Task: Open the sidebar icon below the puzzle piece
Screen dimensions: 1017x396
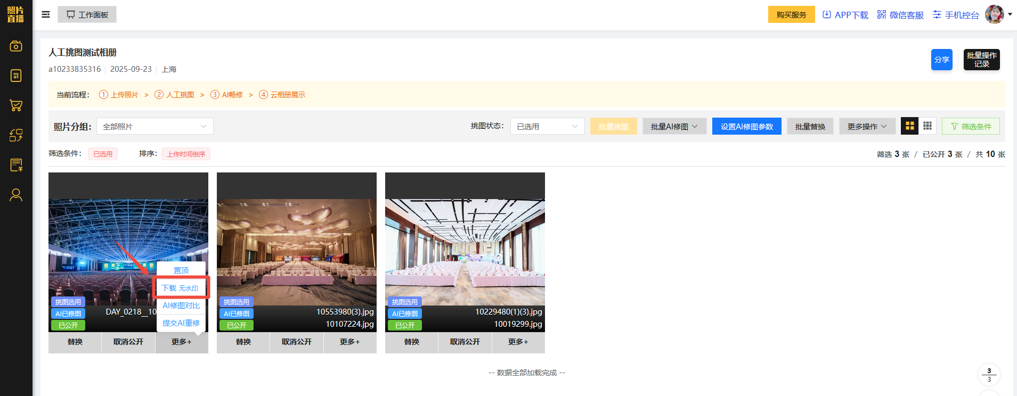Action: click(x=16, y=165)
